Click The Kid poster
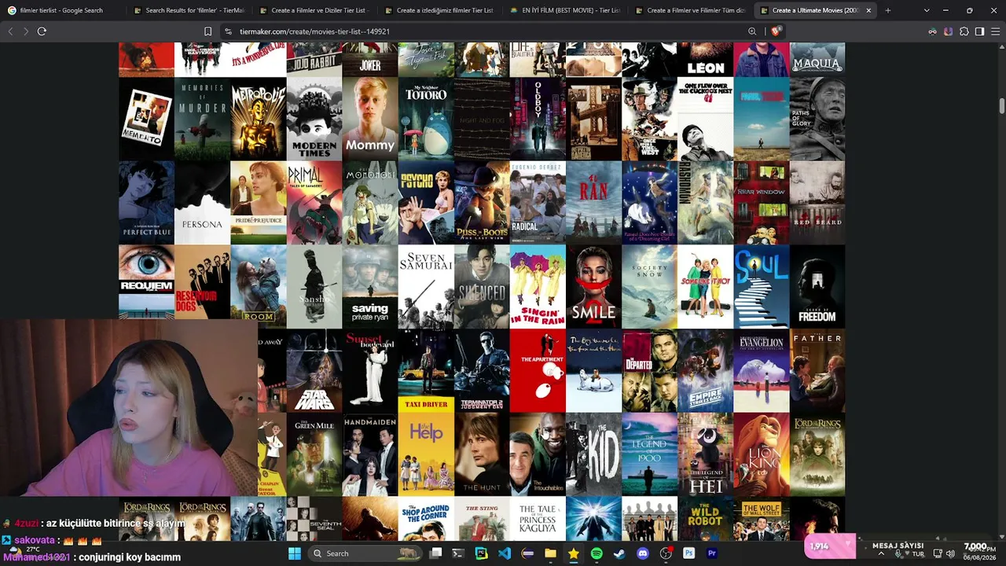This screenshot has height=566, width=1006. point(593,455)
